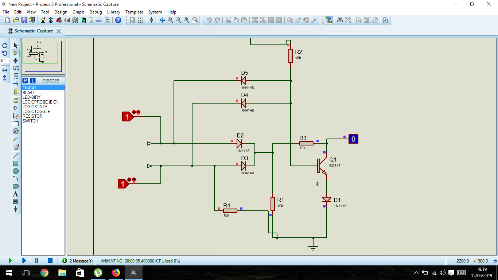The height and width of the screenshot is (280, 498).
Task: Click the New Design icon in toolbar
Action: pyautogui.click(x=8, y=20)
